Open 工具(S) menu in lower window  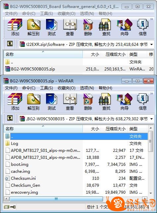(x=46, y=88)
